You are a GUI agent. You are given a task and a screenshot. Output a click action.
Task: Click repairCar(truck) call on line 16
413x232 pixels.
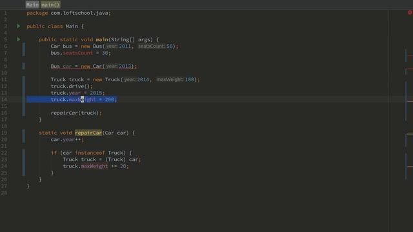(76, 113)
